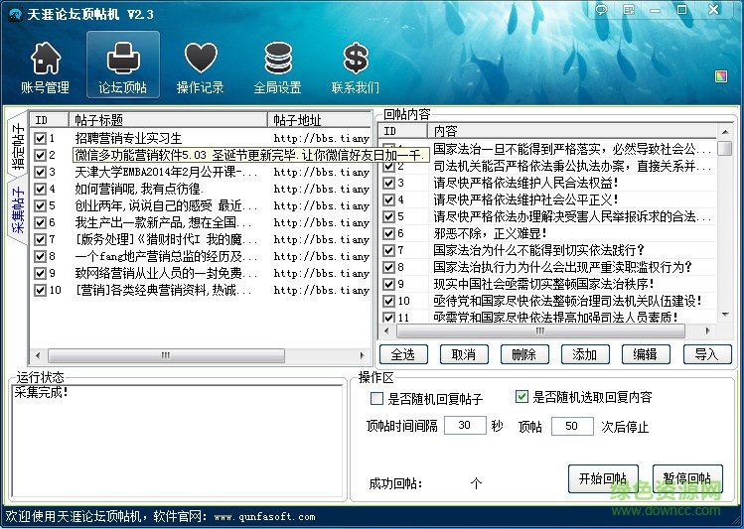744x529 pixels.
Task: Click the 采集完成! status text
Action: click(41, 392)
